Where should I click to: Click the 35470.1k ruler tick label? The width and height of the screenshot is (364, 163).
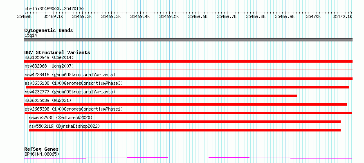[x=342, y=16]
